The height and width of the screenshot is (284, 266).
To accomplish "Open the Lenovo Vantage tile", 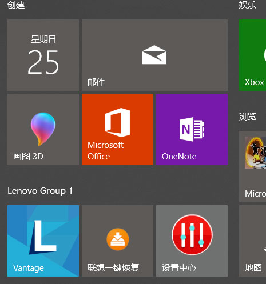I will tap(43, 241).
